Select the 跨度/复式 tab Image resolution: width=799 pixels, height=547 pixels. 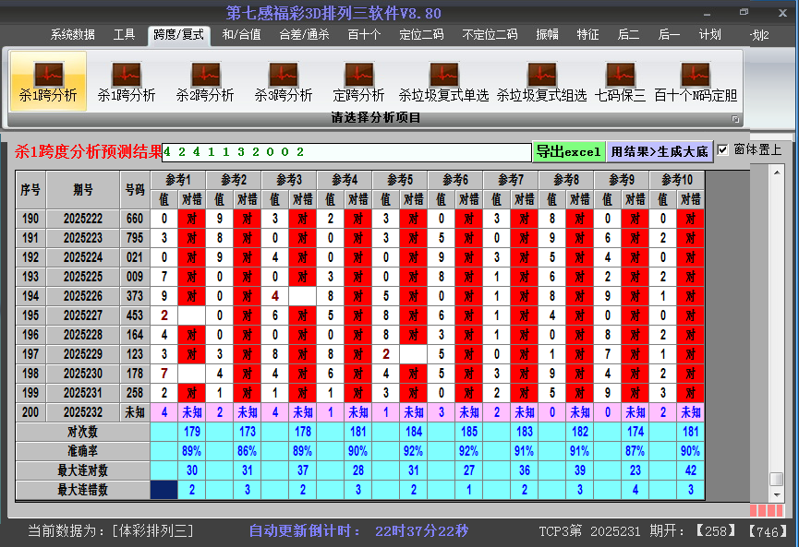(x=179, y=35)
